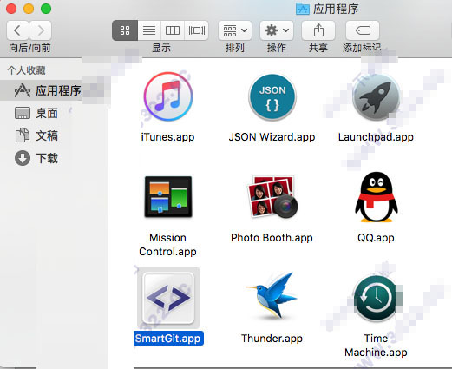452x369 pixels.
Task: Select the Mission Control app icon
Action: click(168, 197)
